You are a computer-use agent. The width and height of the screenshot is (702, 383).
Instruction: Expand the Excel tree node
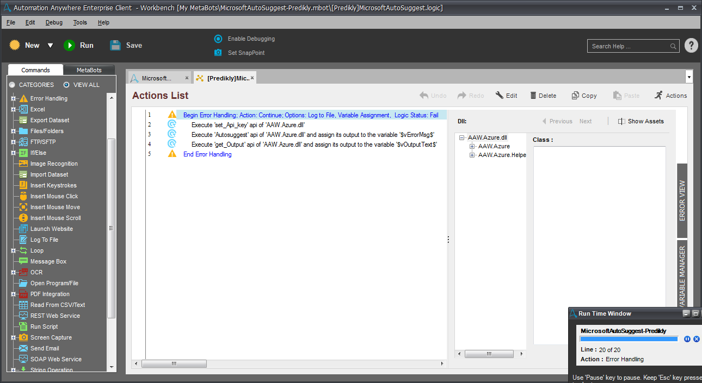pyautogui.click(x=13, y=109)
